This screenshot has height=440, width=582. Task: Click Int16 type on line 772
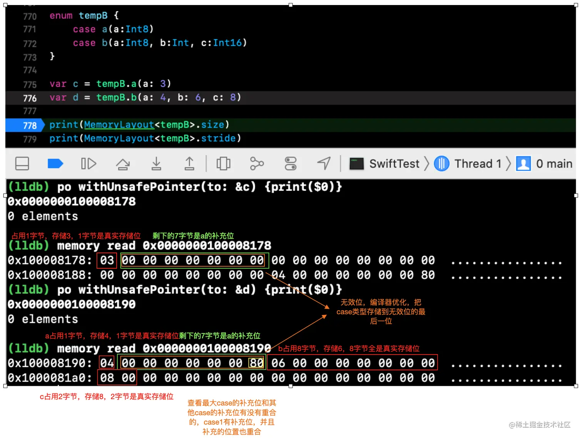tap(227, 43)
